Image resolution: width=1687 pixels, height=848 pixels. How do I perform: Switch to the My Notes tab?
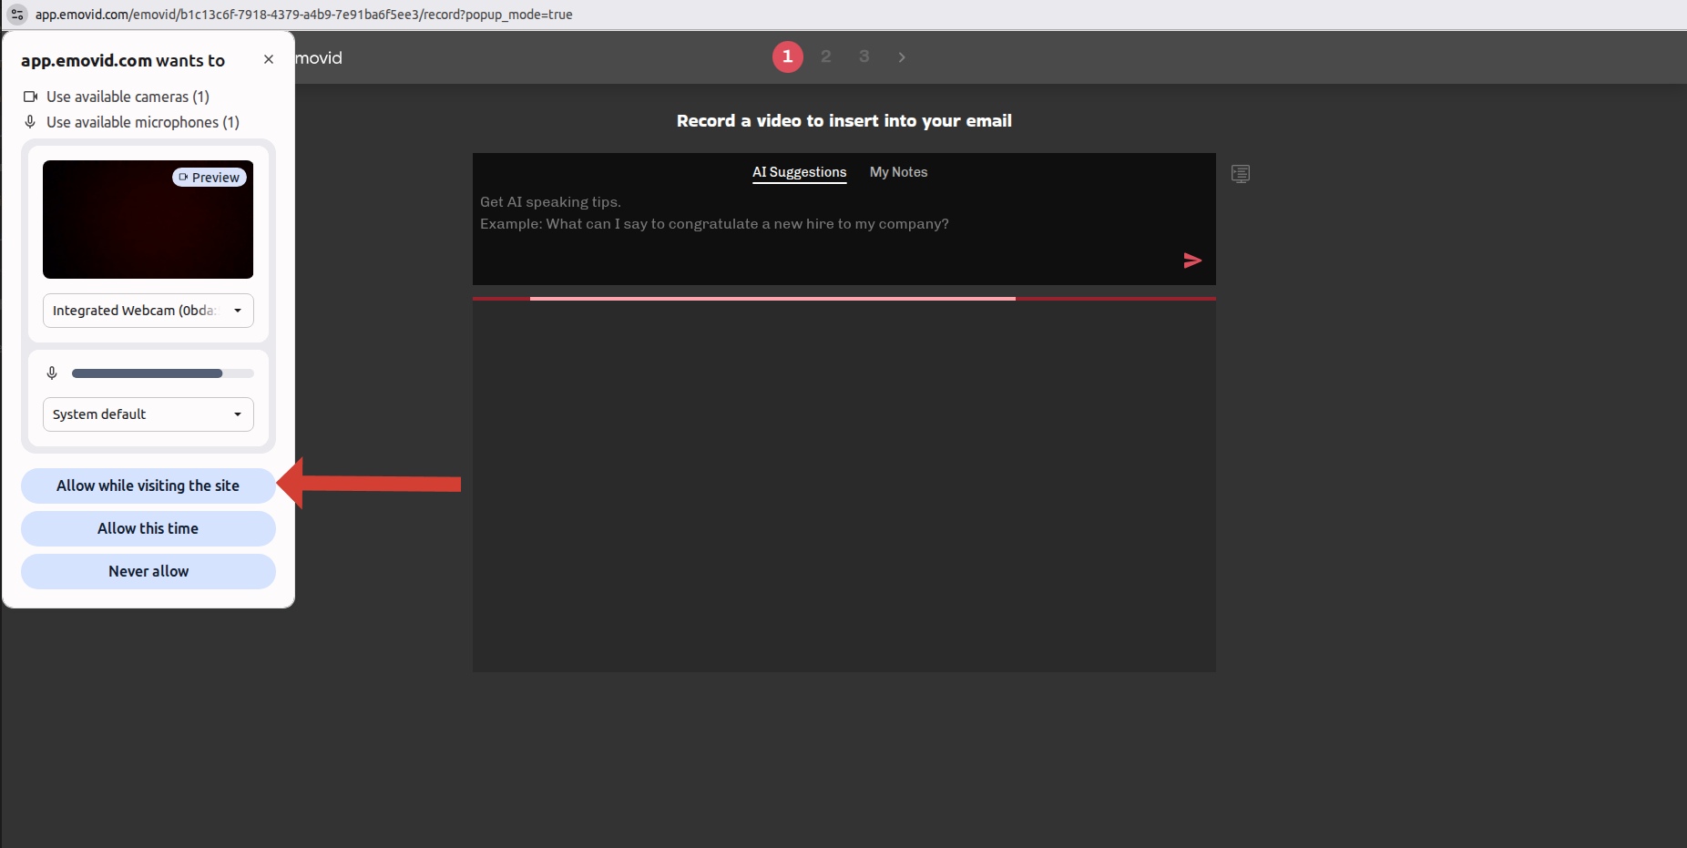click(898, 172)
